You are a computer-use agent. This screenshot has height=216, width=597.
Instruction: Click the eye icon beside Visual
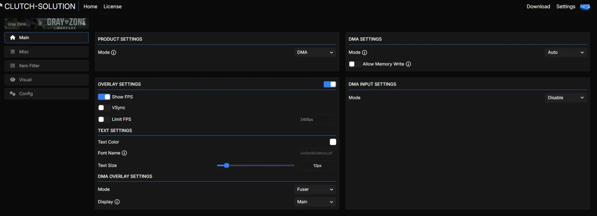click(13, 80)
